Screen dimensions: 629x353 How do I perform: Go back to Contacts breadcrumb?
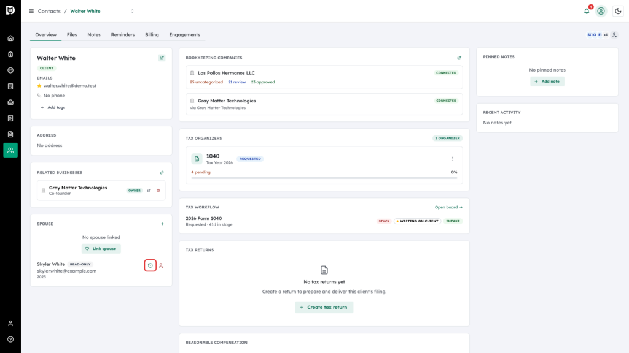(49, 11)
